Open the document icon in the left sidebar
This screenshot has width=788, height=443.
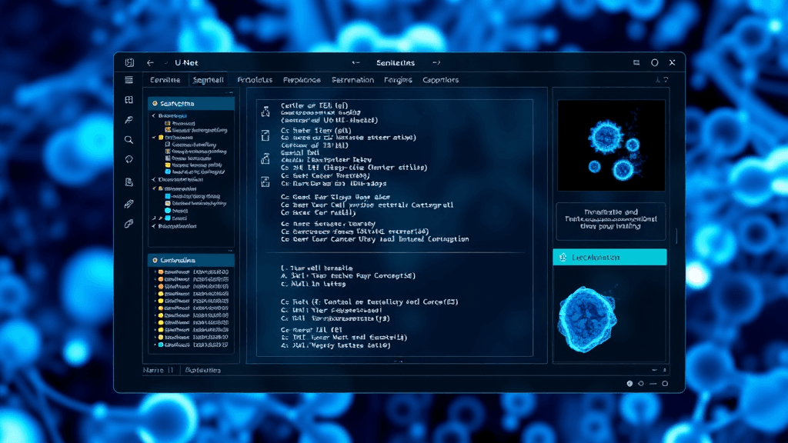click(129, 182)
